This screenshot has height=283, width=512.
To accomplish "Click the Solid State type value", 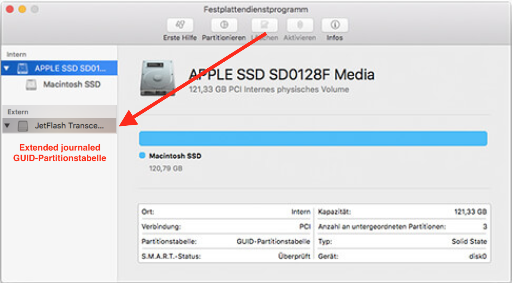I will click(x=469, y=241).
